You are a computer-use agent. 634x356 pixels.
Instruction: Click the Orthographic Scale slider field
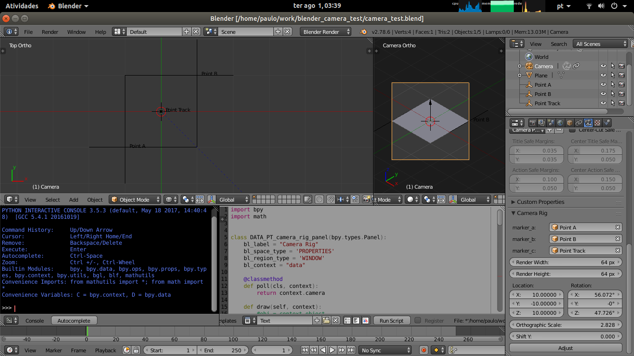tap(565, 325)
